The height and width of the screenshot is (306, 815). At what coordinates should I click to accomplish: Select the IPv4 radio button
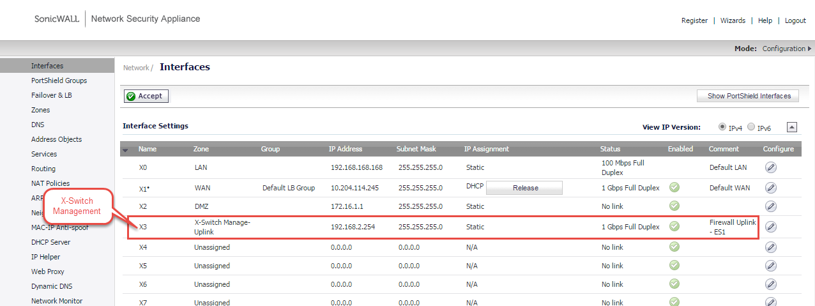(x=722, y=126)
